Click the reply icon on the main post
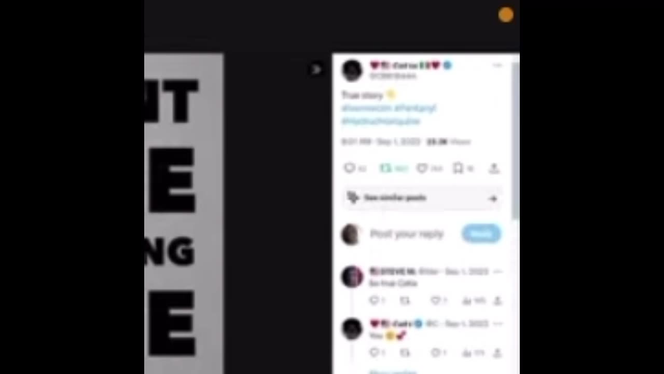Image resolution: width=664 pixels, height=374 pixels. point(349,168)
